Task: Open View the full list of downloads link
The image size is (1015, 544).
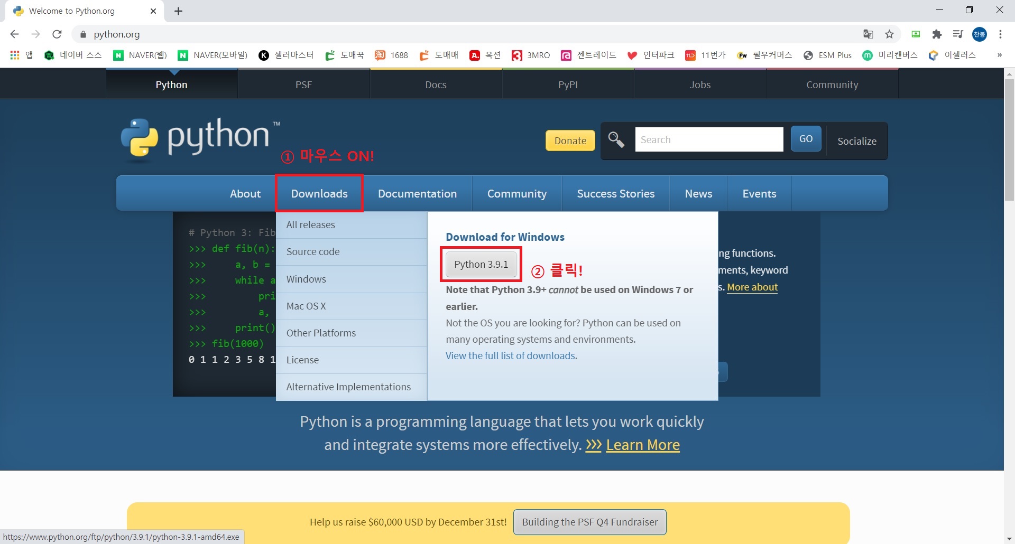Action: 510,356
